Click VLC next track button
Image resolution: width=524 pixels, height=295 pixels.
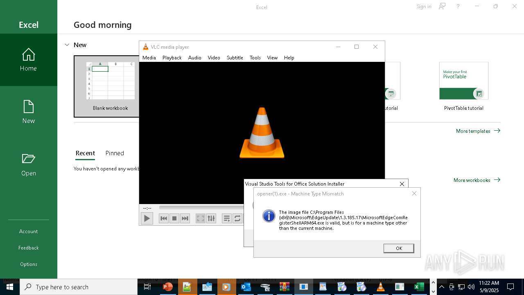click(185, 218)
